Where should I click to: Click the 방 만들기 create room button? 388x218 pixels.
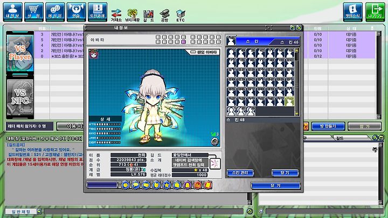tap(328, 126)
